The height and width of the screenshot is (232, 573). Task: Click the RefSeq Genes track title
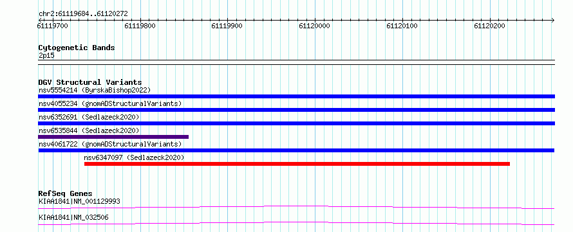tap(66, 193)
